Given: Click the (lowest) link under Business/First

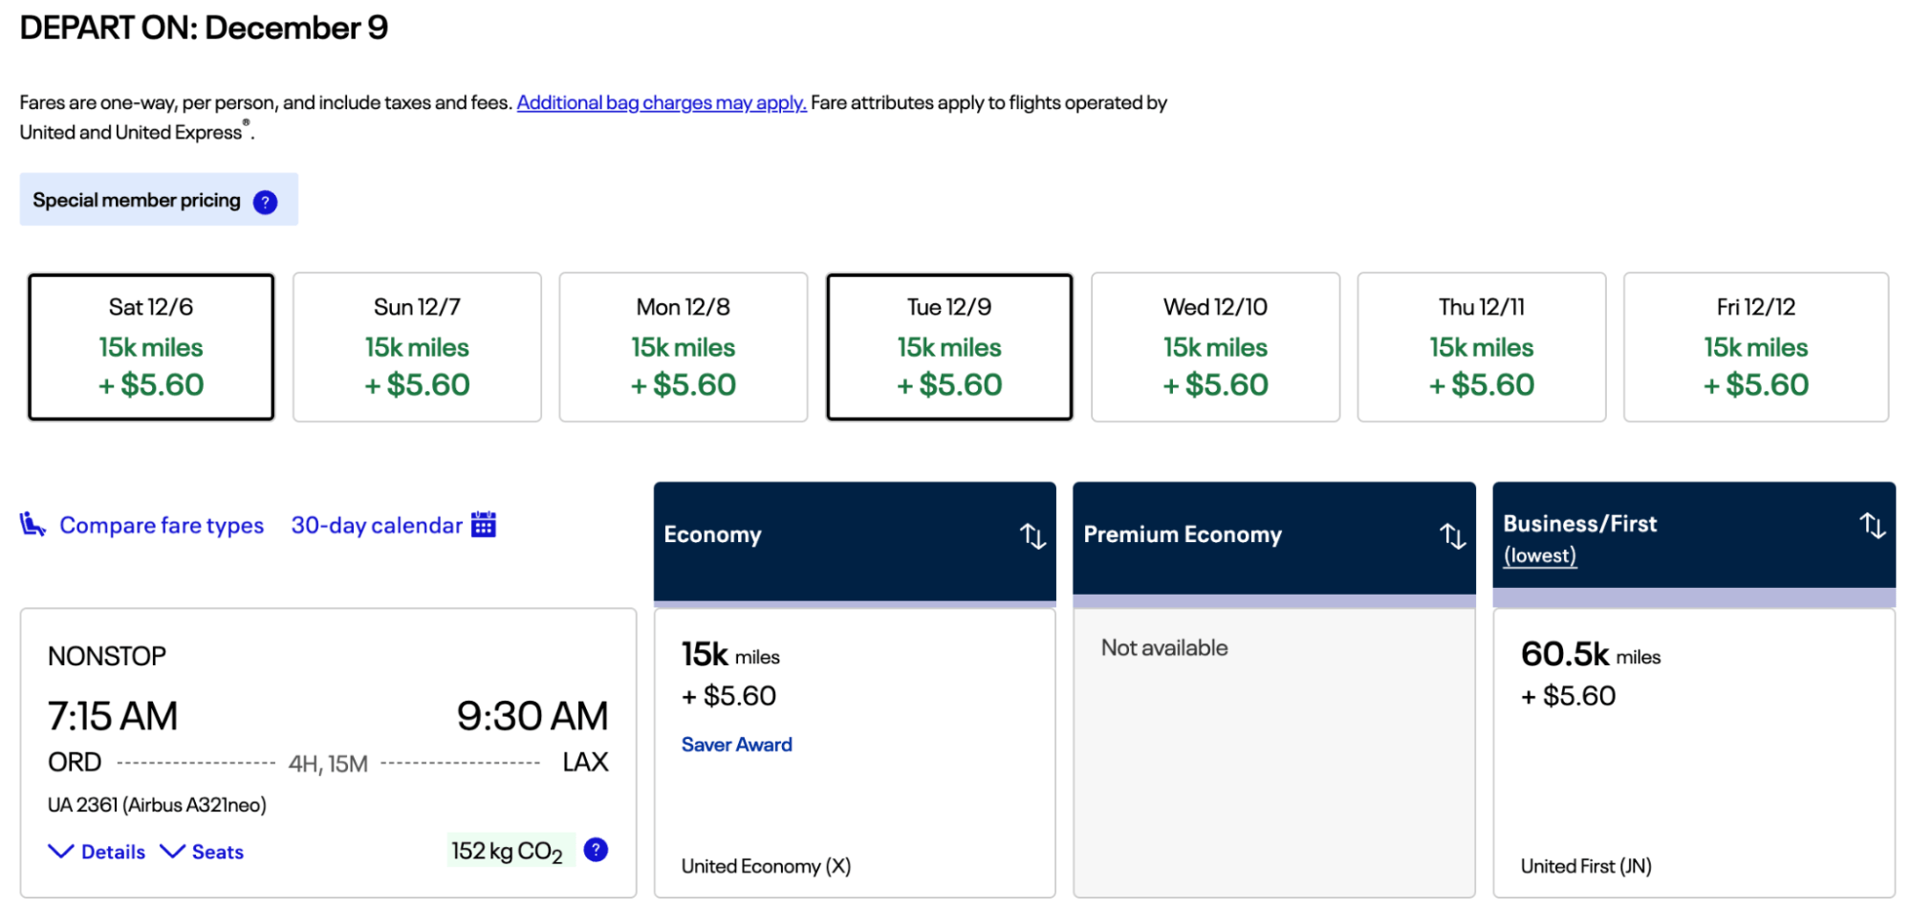Looking at the screenshot, I should pyautogui.click(x=1539, y=555).
